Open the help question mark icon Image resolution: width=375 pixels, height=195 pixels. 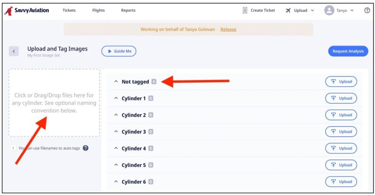[367, 10]
